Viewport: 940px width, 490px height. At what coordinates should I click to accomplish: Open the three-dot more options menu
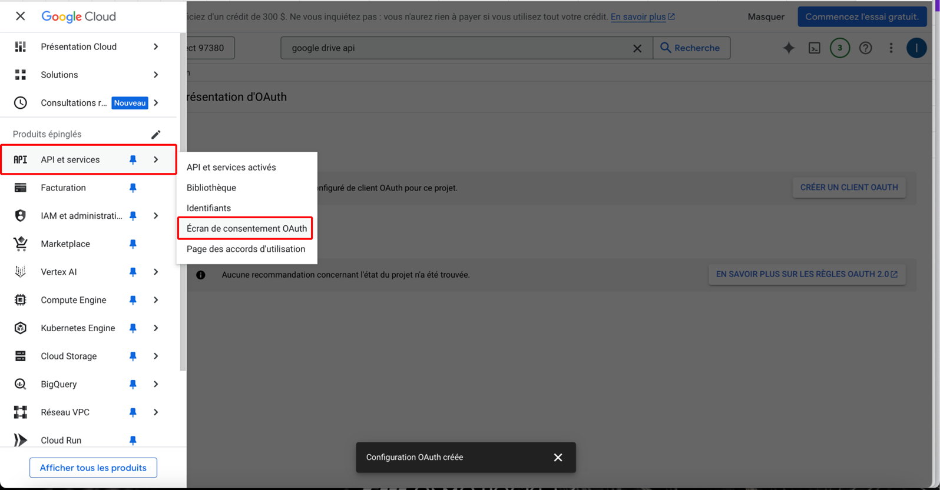(x=891, y=48)
